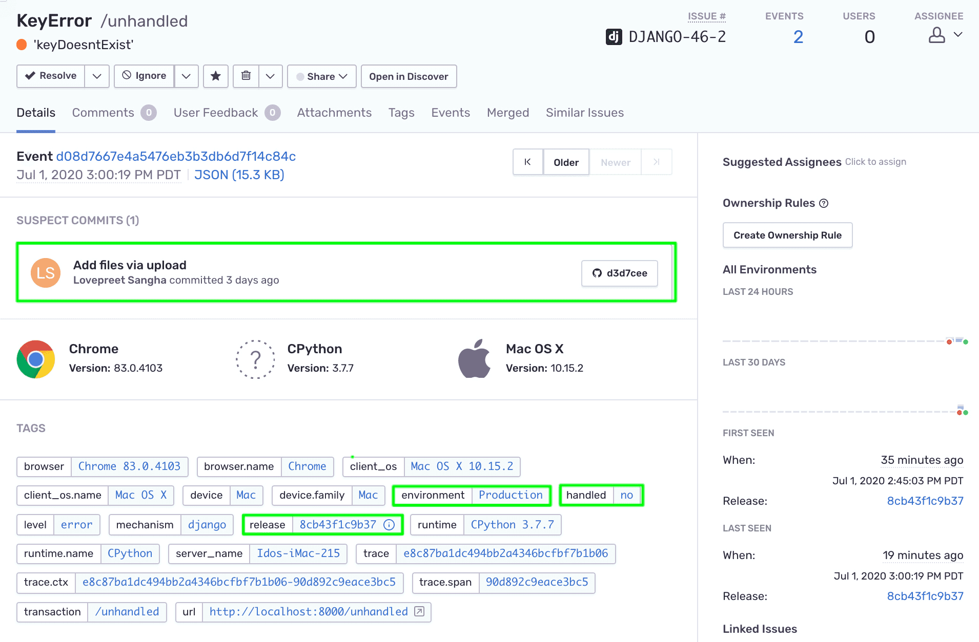
Task: Open the JSON (15.3 KB) link
Action: pos(239,175)
